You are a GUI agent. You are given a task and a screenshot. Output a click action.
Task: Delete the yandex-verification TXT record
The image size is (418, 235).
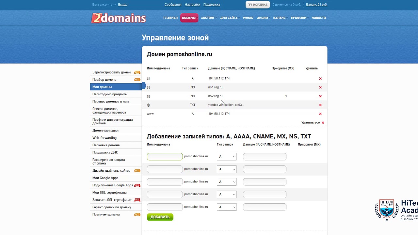point(320,105)
